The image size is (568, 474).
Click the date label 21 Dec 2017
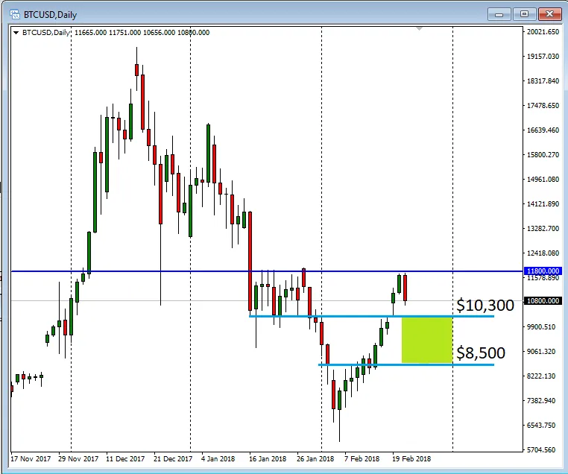173,459
